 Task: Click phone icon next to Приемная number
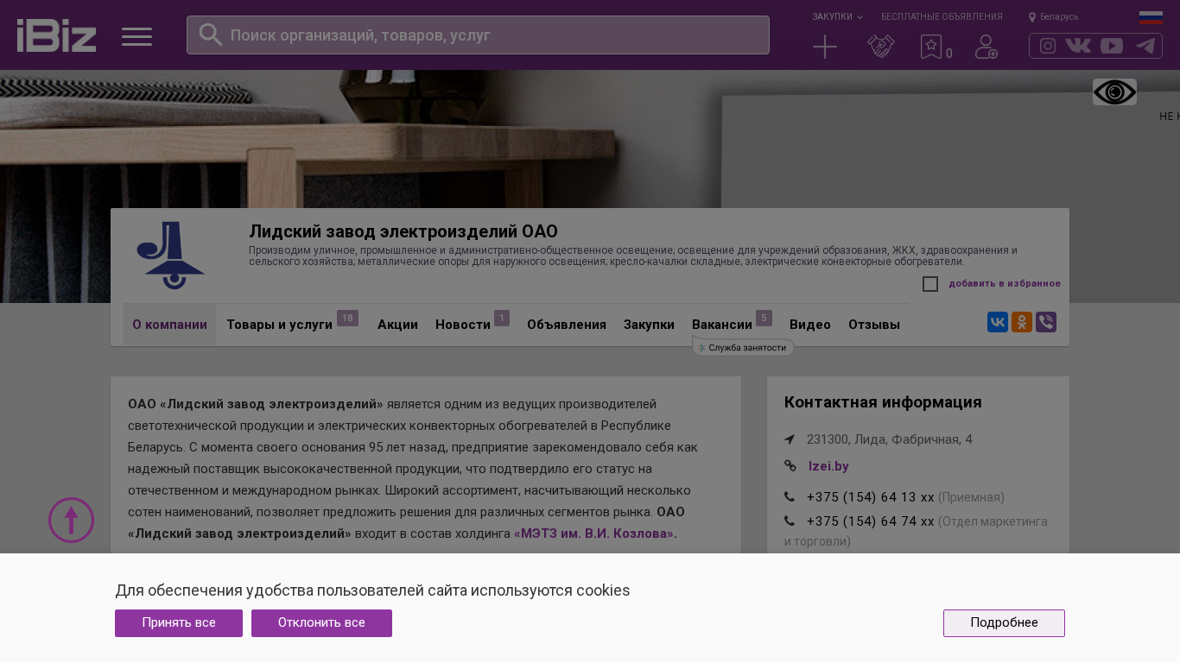tap(790, 497)
